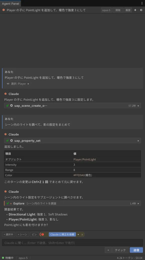Click the PointLight にも影を付けますか? text
The height and width of the screenshot is (260, 145).
[x=26, y=225]
